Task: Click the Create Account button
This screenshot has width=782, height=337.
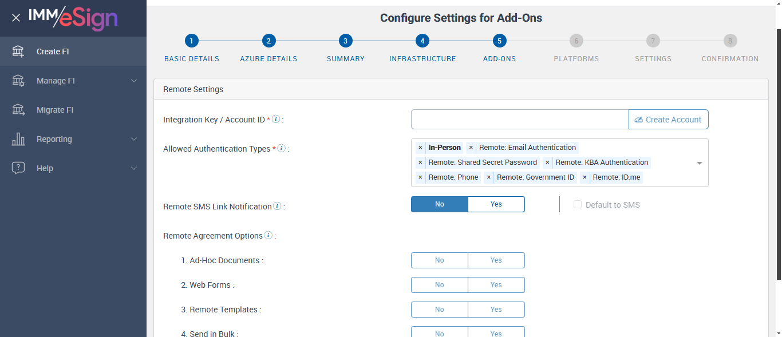Action: pyautogui.click(x=668, y=120)
